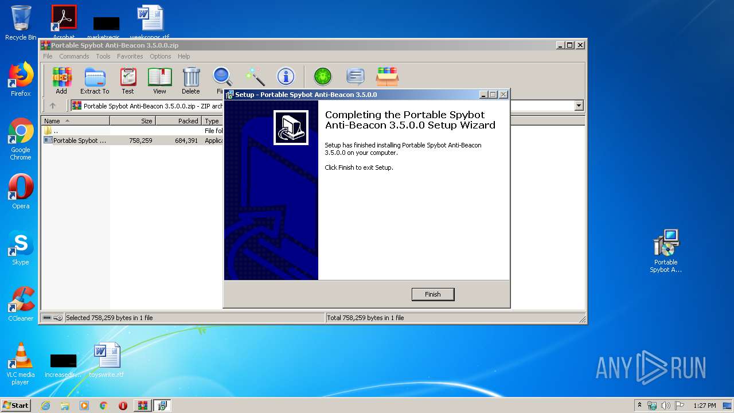
Task: Open Internet Explorer from taskbar
Action: (45, 406)
